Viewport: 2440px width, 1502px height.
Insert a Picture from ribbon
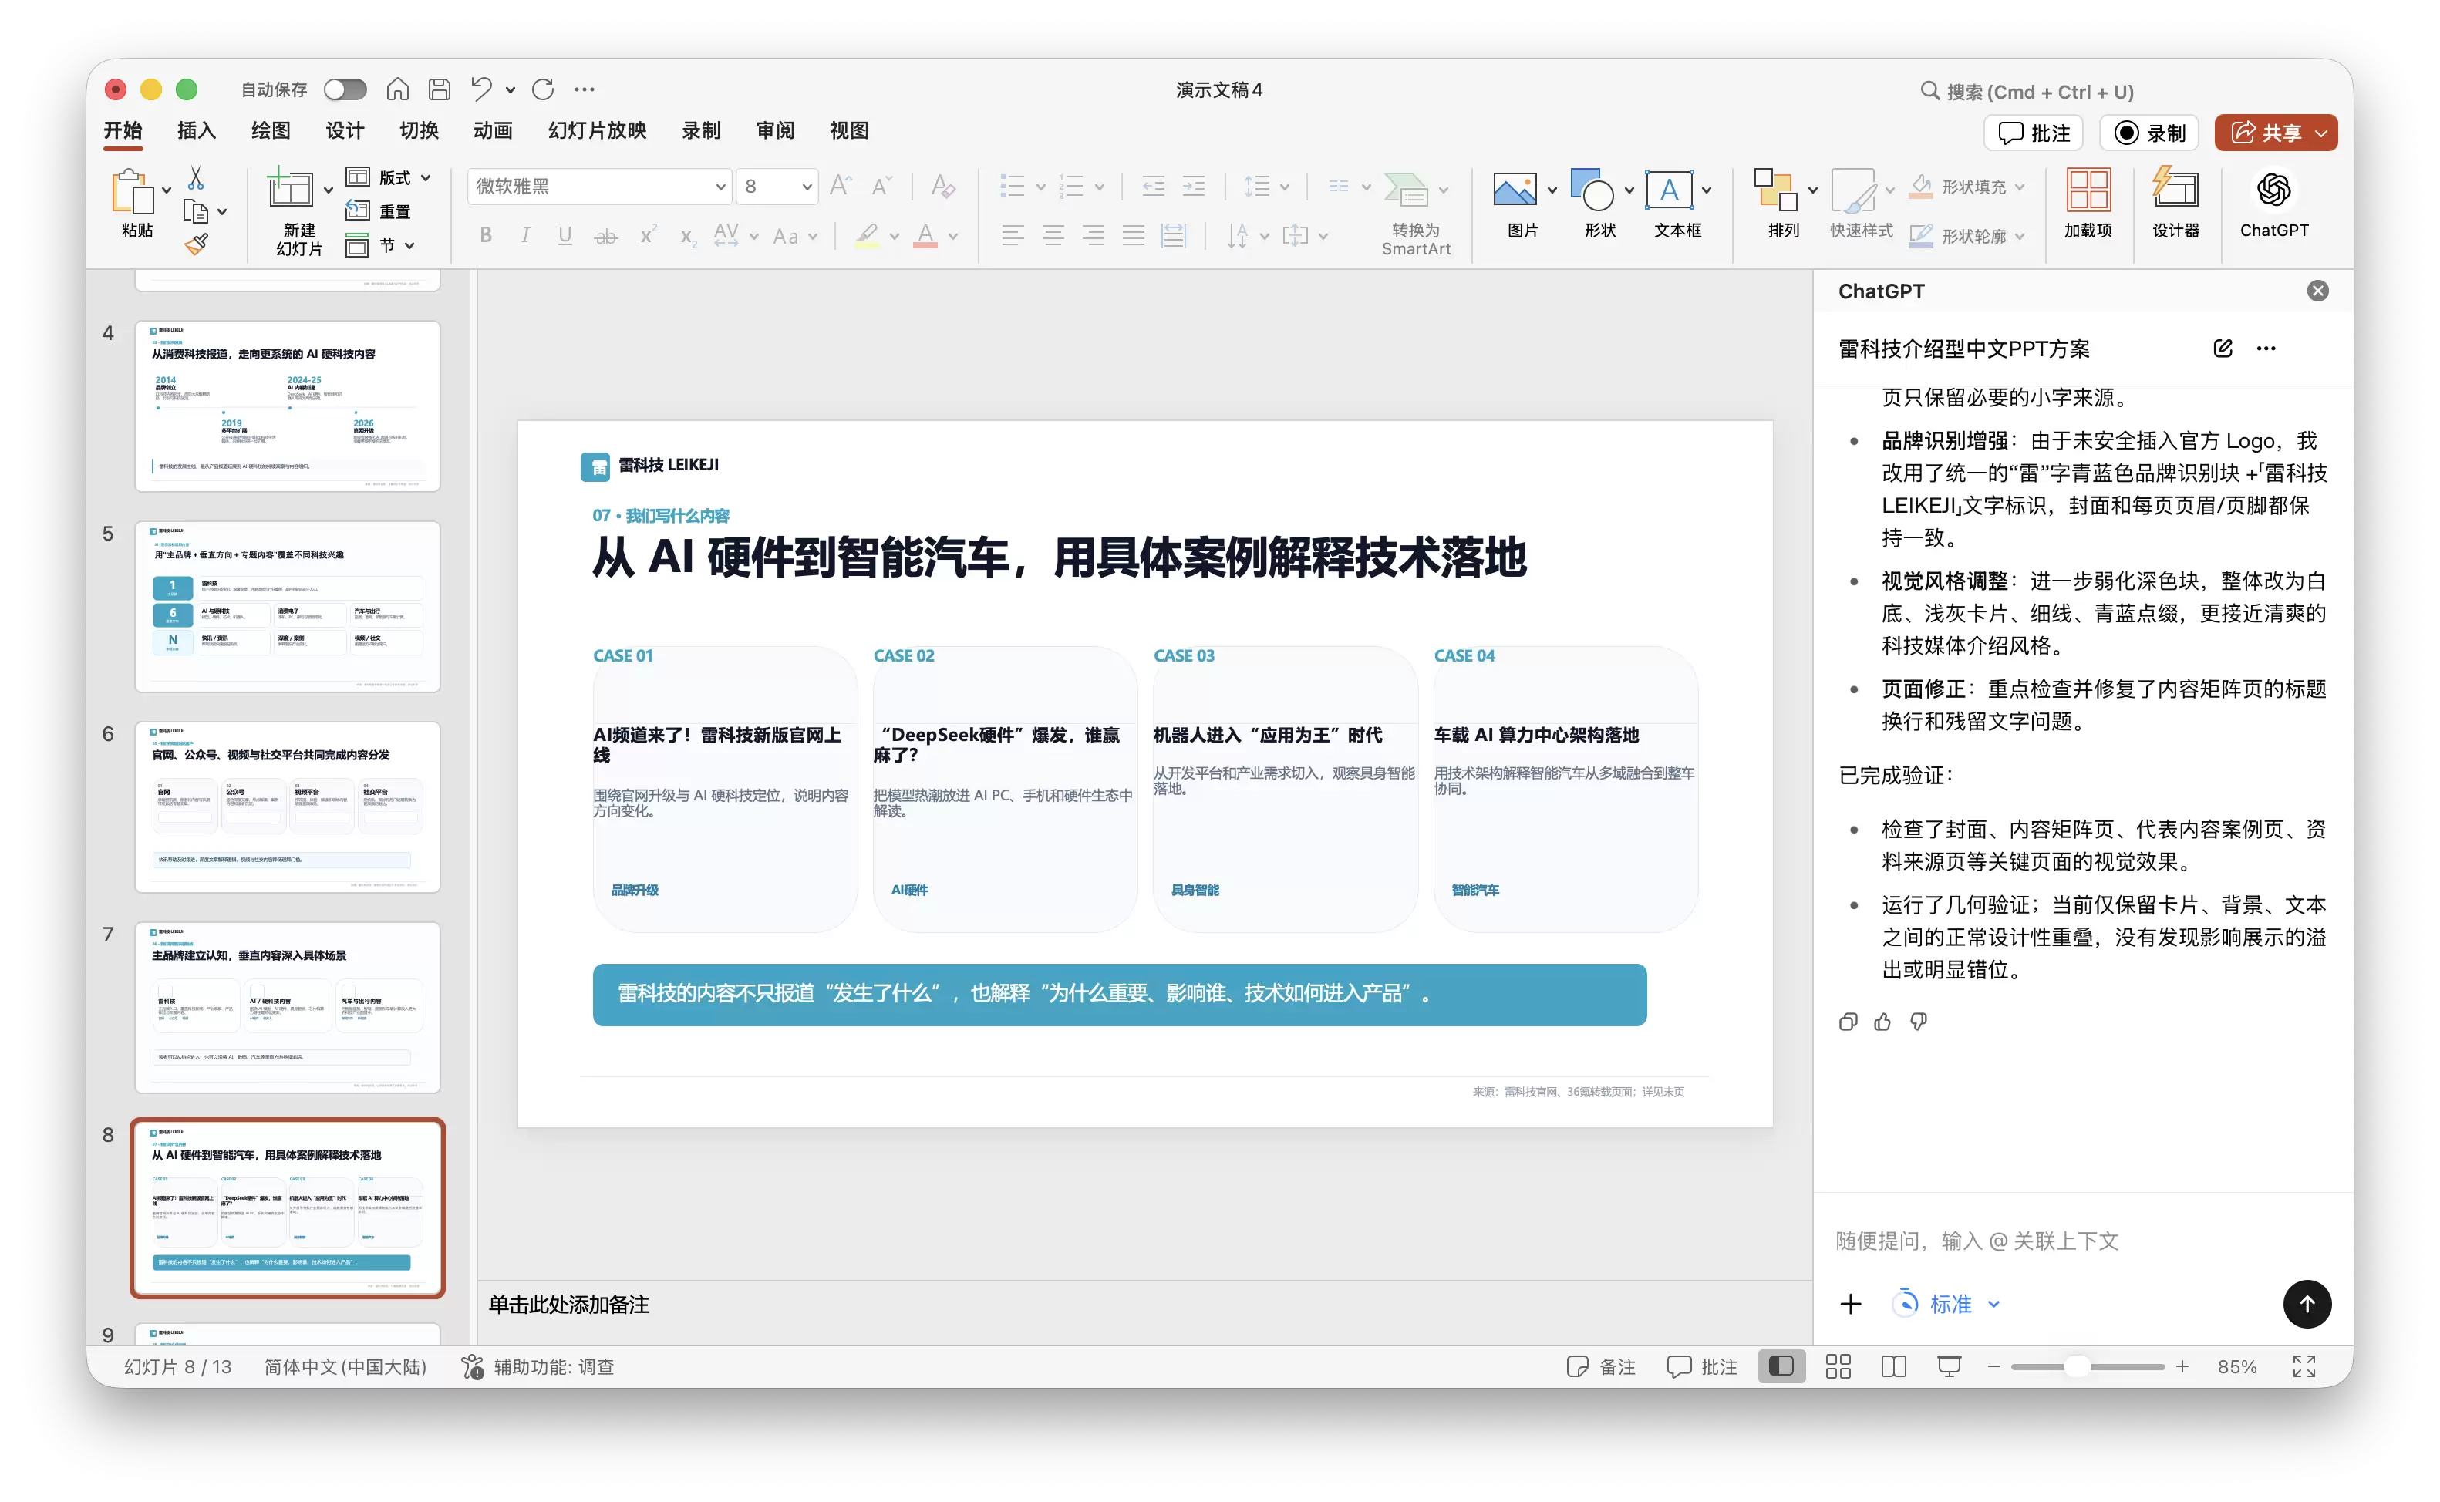1515,190
